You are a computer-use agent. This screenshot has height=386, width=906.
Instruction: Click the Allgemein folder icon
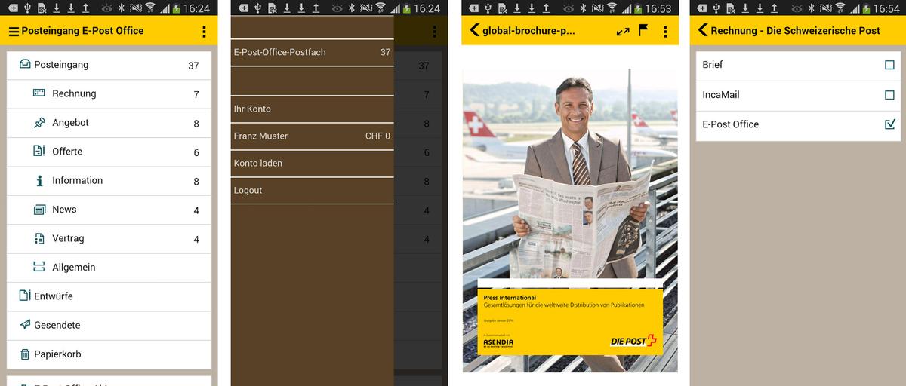39,267
